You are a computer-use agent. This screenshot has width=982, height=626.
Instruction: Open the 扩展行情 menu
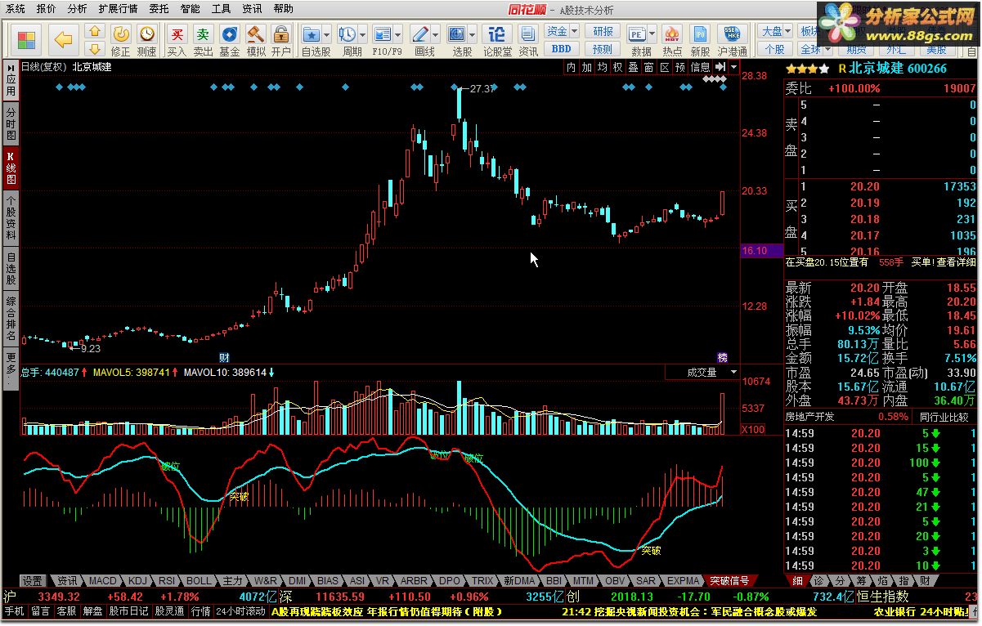118,9
